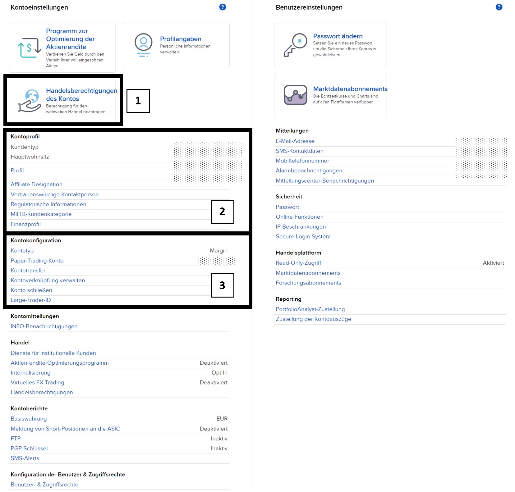The height and width of the screenshot is (492, 515).
Task: Open the Marktdatenabonnements card title
Action: (350, 89)
